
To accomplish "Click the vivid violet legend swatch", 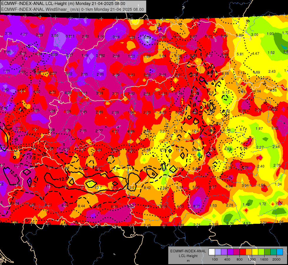I will [x=230, y=252].
